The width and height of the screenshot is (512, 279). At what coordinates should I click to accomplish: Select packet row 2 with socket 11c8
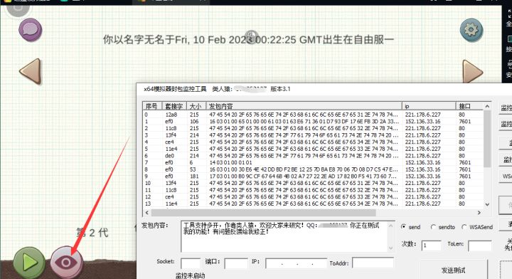tap(313, 128)
